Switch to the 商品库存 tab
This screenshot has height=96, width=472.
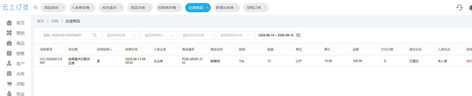(51, 8)
